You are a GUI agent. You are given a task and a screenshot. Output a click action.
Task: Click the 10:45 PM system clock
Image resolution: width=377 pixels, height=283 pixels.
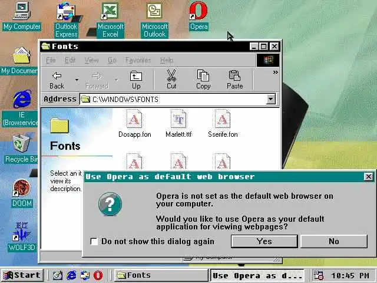pyautogui.click(x=350, y=275)
